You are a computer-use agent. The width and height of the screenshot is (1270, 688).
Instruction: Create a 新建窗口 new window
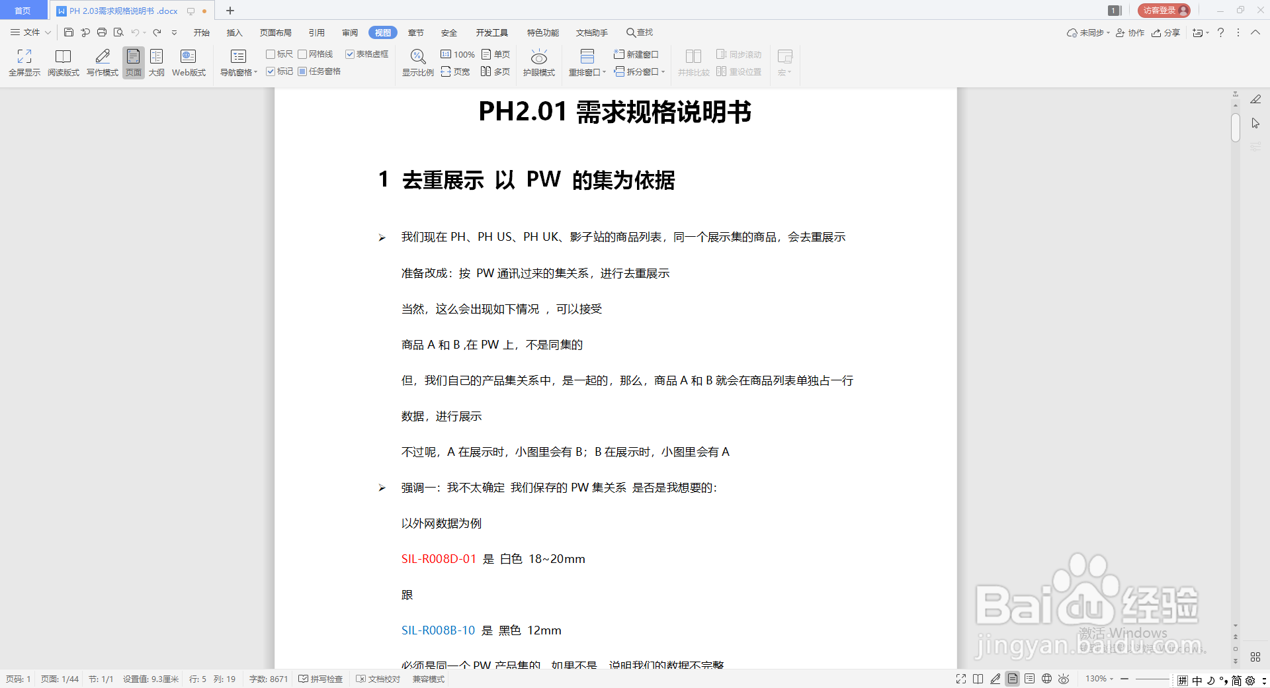pos(637,54)
